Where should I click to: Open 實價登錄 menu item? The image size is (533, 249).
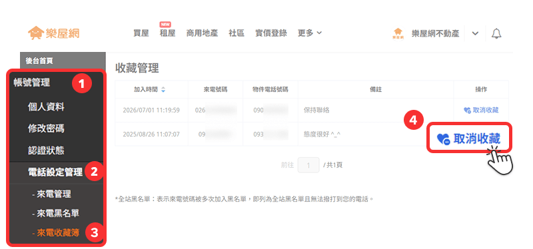click(271, 33)
